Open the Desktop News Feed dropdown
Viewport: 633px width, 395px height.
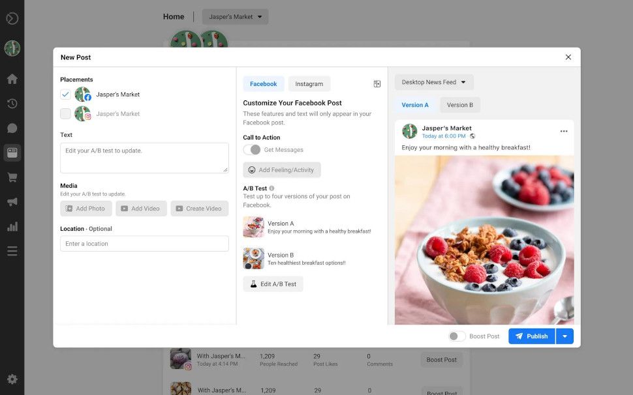(433, 82)
